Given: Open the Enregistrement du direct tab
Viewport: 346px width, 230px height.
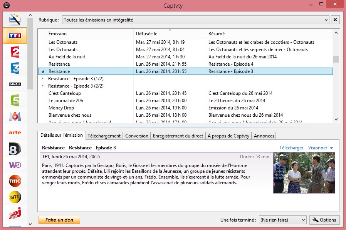Looking at the screenshot, I should [x=178, y=136].
